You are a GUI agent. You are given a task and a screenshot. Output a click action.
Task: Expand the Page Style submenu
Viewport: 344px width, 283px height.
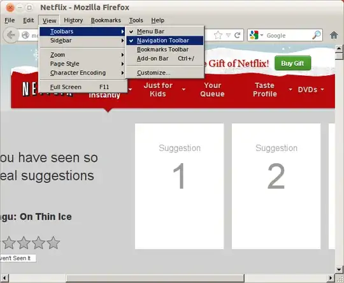coord(82,64)
